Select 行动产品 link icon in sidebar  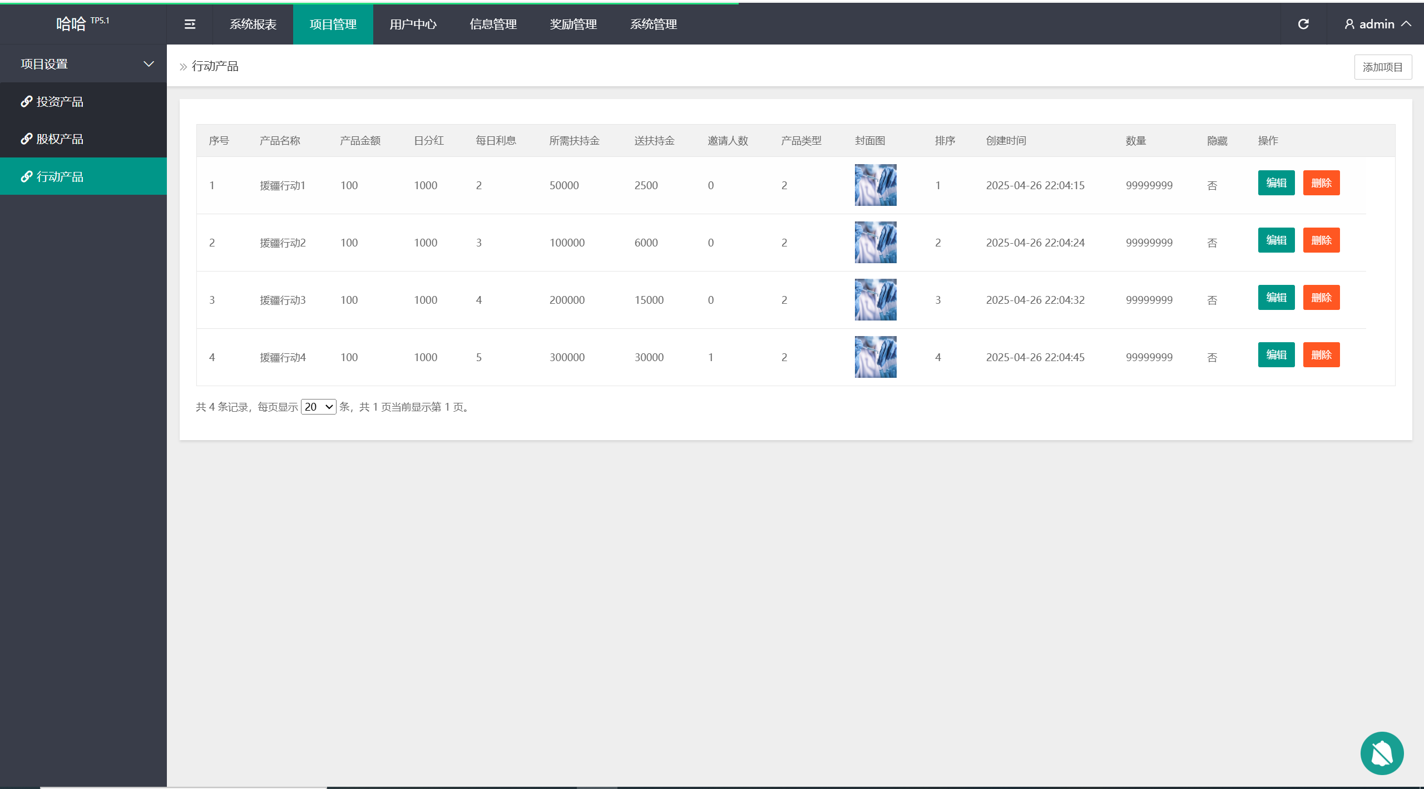[x=26, y=176]
